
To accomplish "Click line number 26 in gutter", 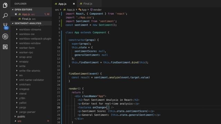I will (x=58, y=107).
